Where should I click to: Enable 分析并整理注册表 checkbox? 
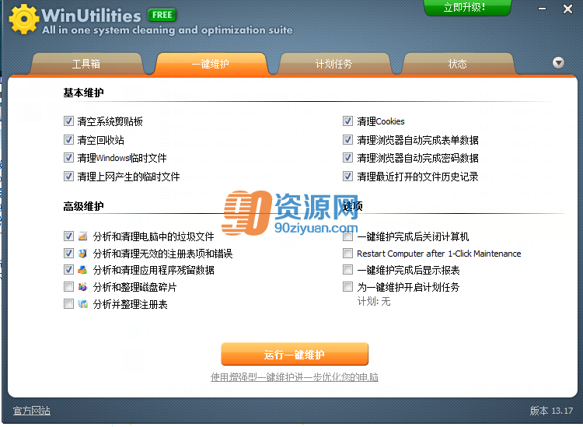(68, 303)
